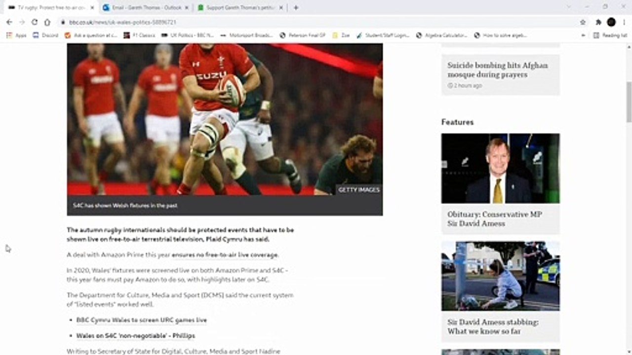Image resolution: width=632 pixels, height=355 pixels.
Task: Click the padlock site info icon
Action: tap(63, 22)
